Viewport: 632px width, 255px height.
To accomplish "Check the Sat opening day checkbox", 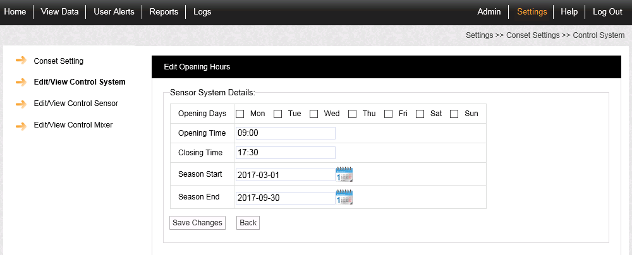I will [420, 114].
